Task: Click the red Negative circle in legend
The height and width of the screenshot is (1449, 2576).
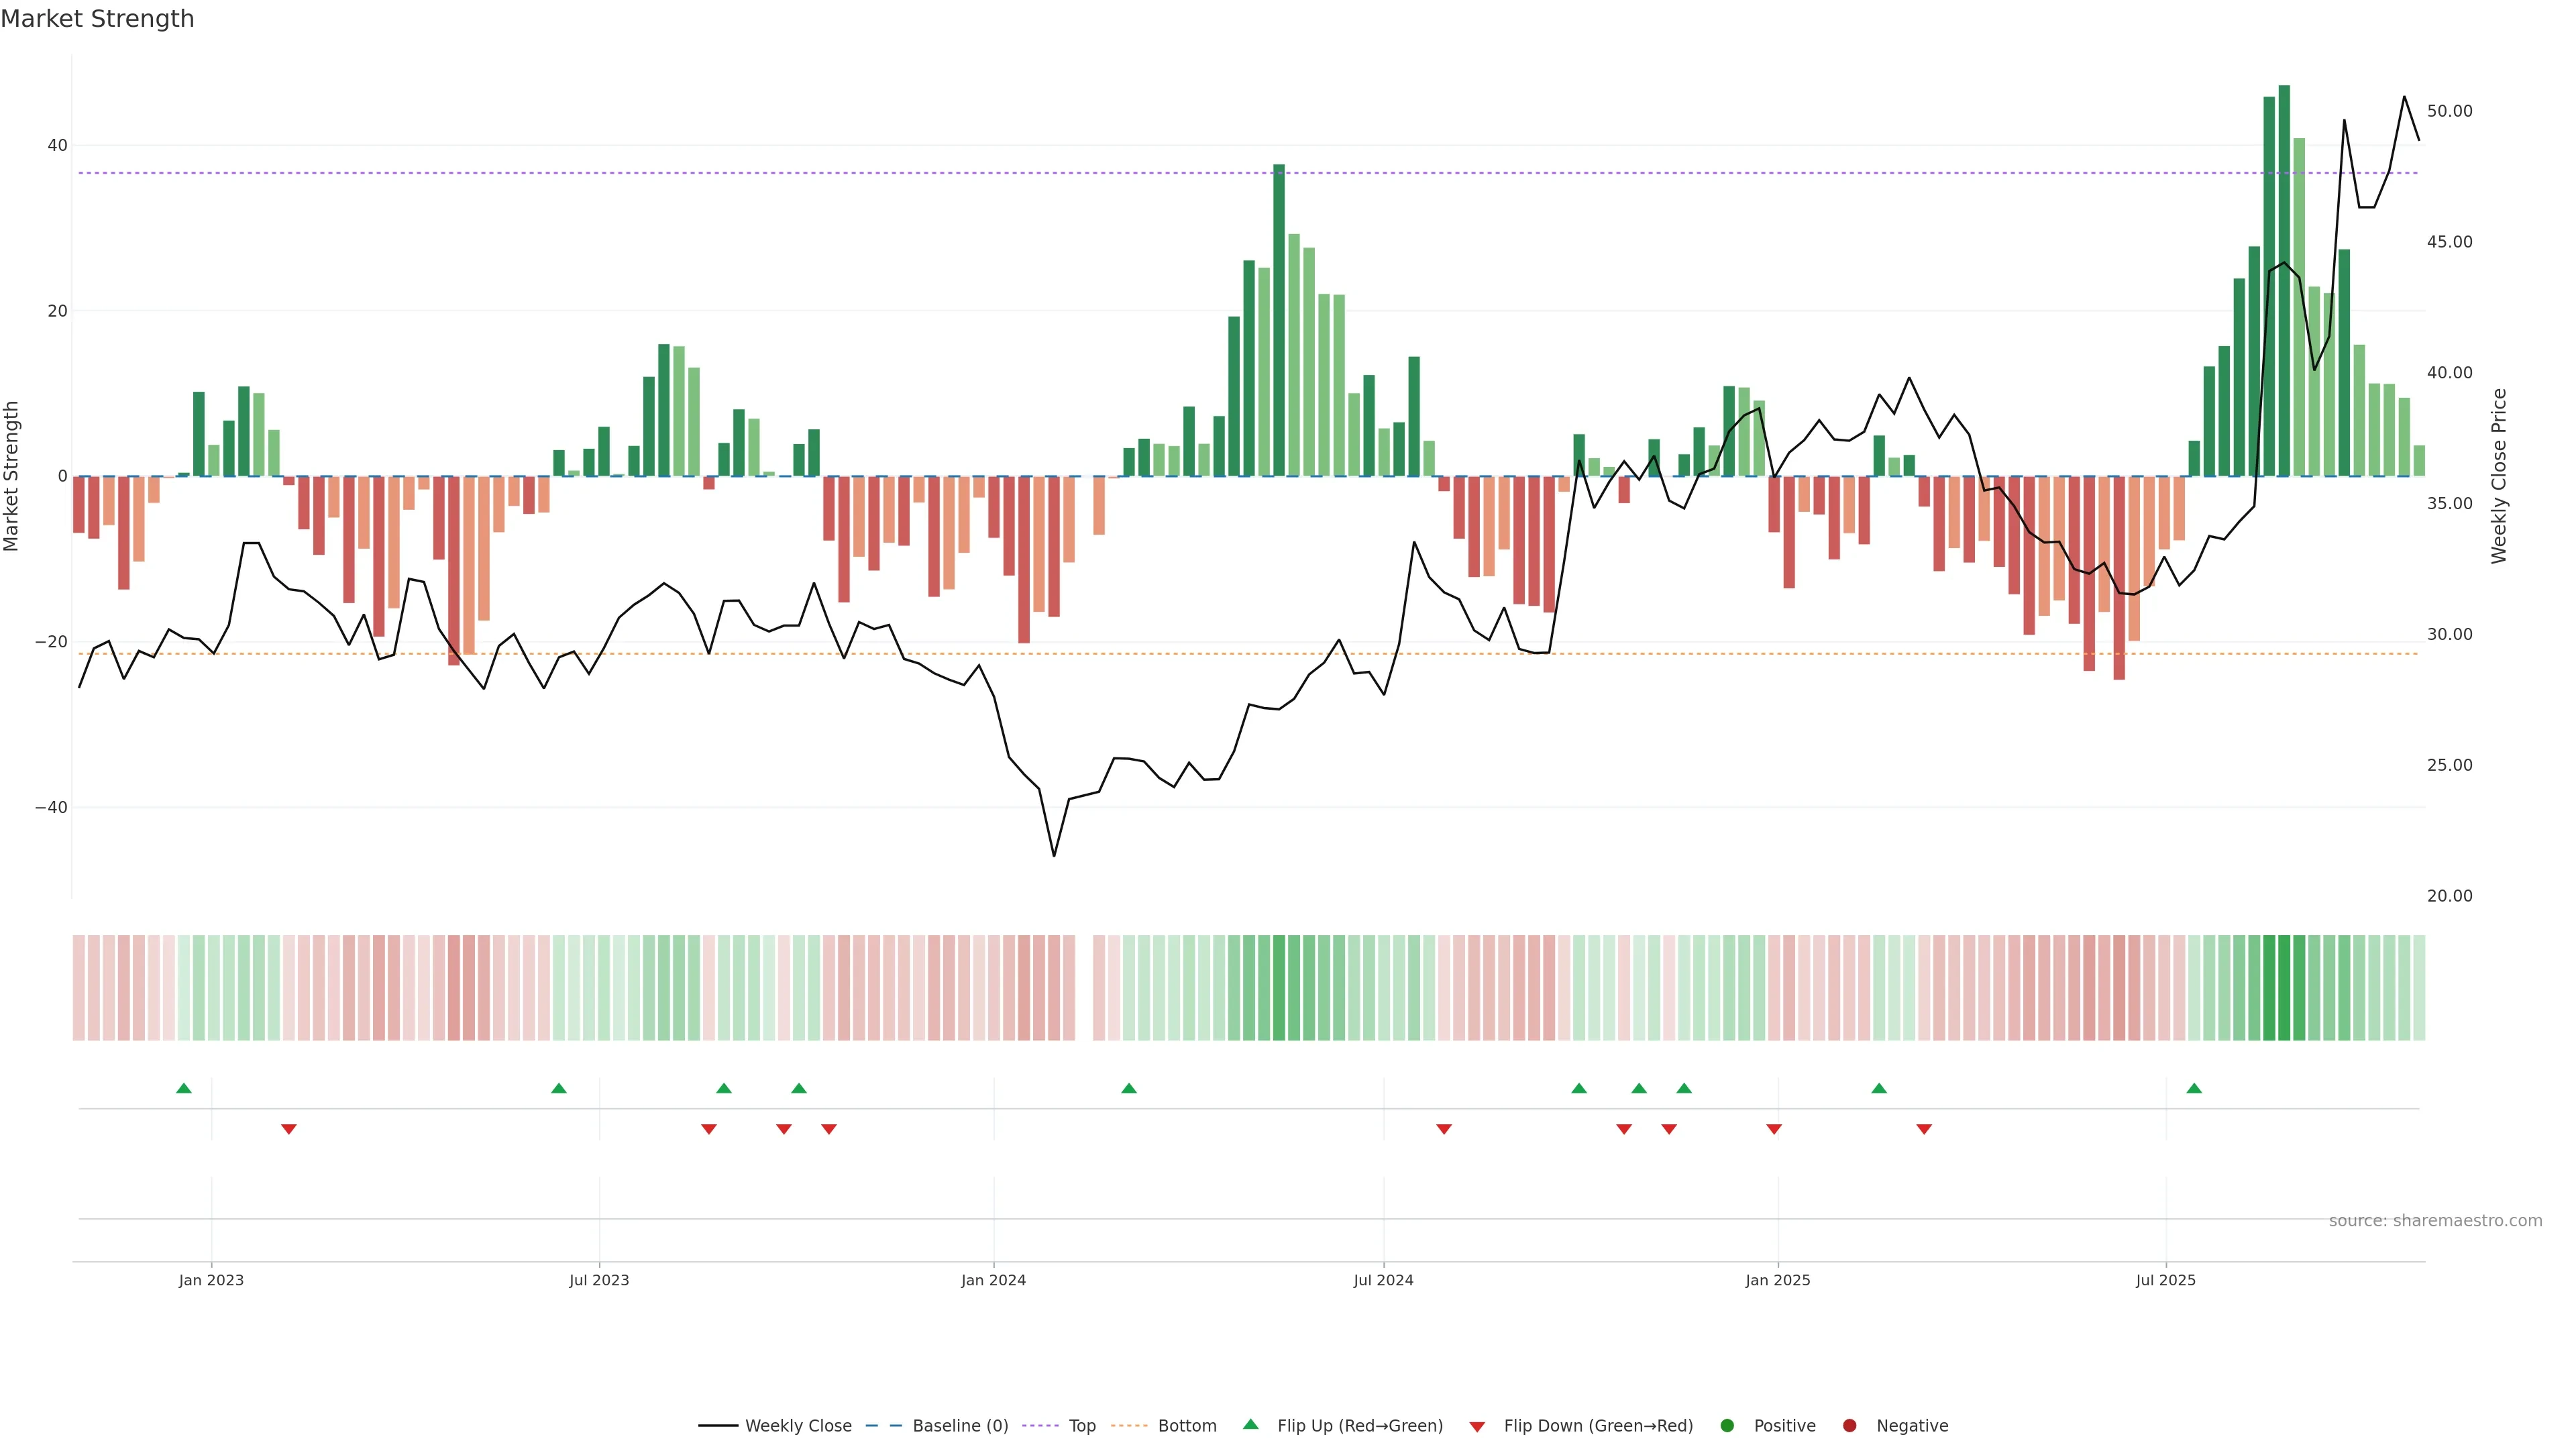Action: click(x=1849, y=1425)
